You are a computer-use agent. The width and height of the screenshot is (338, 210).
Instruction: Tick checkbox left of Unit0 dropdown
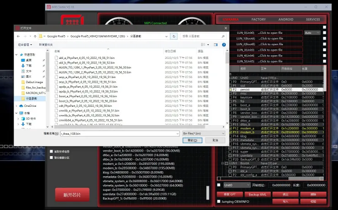(x=219, y=185)
